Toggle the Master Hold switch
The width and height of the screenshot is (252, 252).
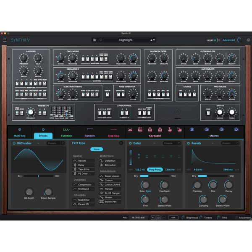[x=208, y=113]
